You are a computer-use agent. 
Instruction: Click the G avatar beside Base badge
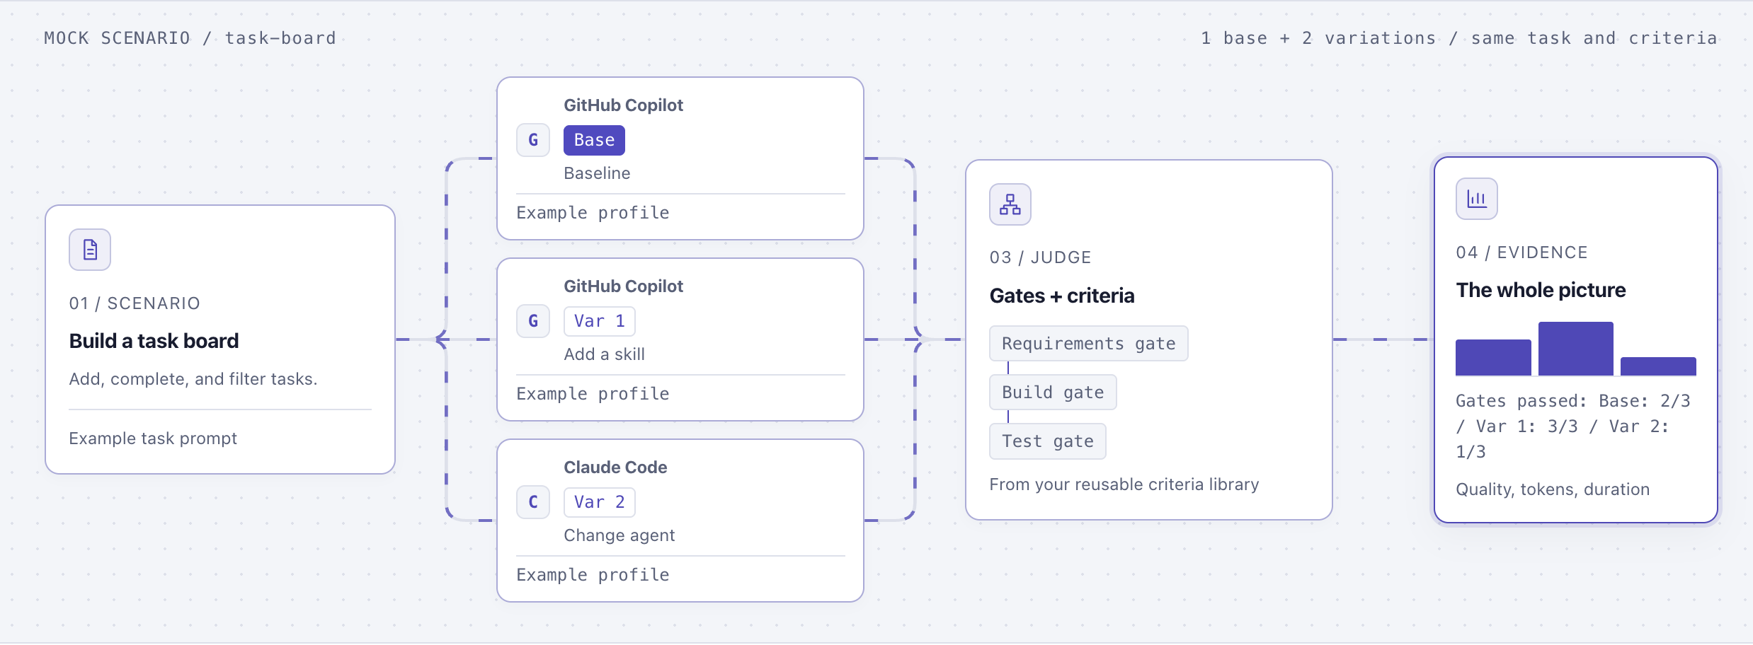click(x=533, y=140)
